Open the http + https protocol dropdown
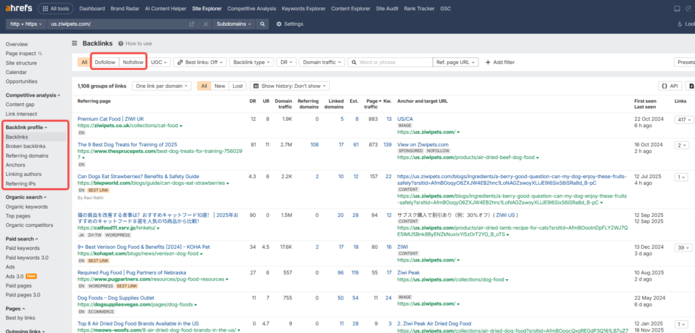The height and width of the screenshot is (333, 695). click(x=26, y=24)
